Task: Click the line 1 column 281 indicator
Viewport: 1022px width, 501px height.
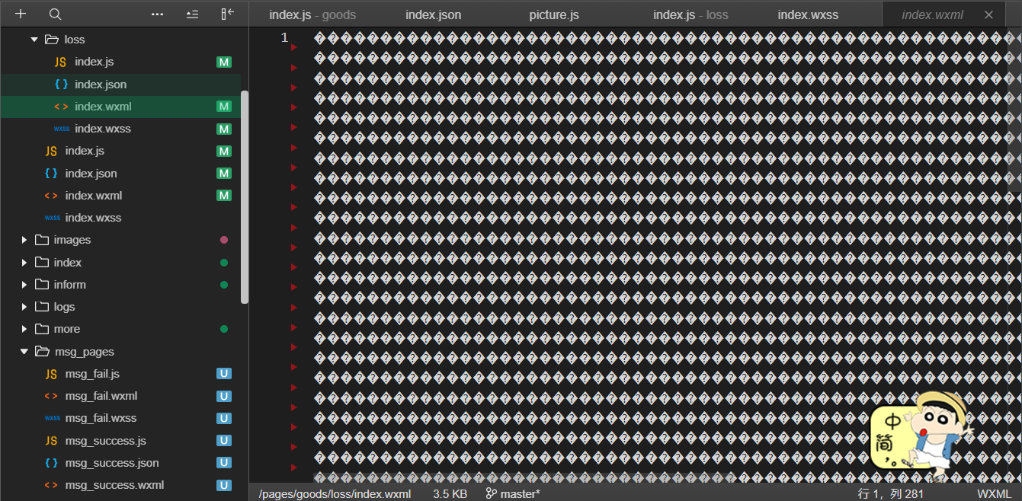Action: click(x=891, y=493)
